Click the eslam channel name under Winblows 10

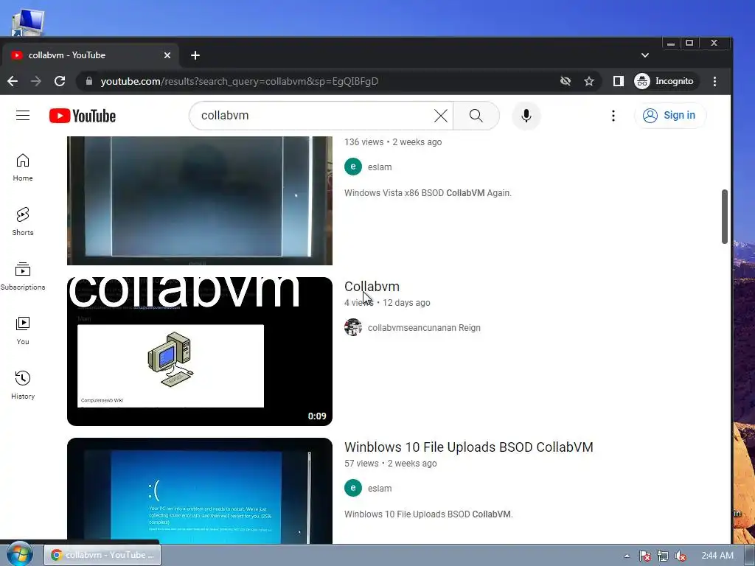point(380,489)
